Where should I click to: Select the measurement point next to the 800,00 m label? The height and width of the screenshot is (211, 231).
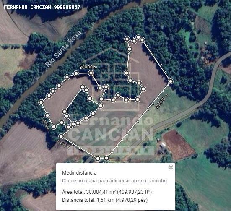pos(91,73)
